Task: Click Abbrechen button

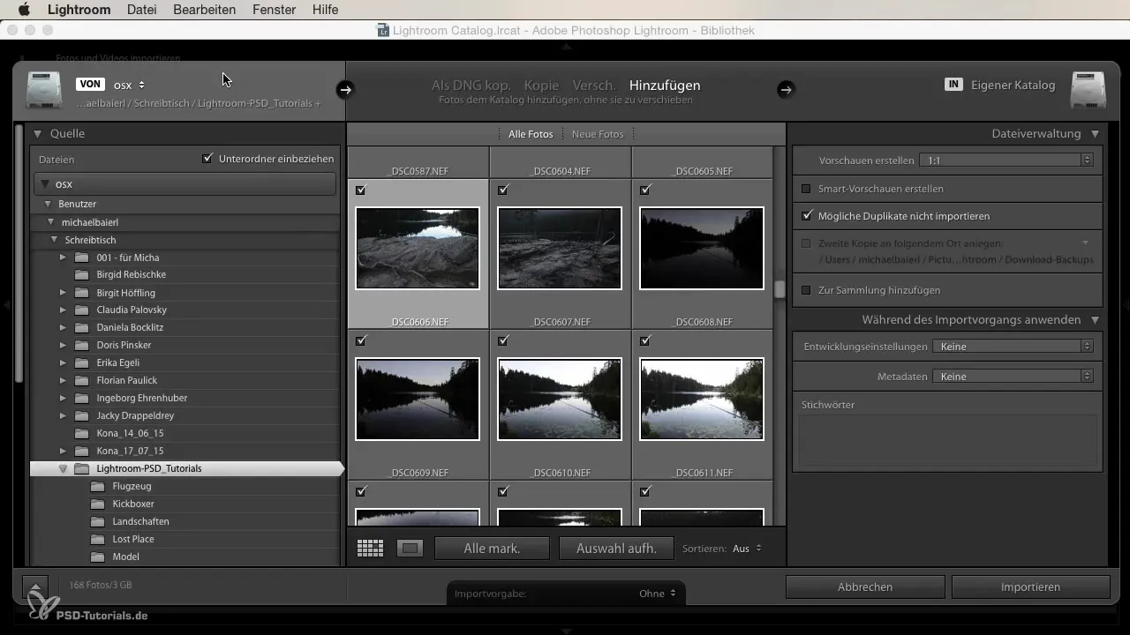Action: pos(865,586)
